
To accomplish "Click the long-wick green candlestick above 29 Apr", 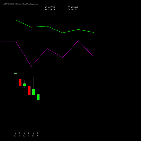I will coord(34,92).
